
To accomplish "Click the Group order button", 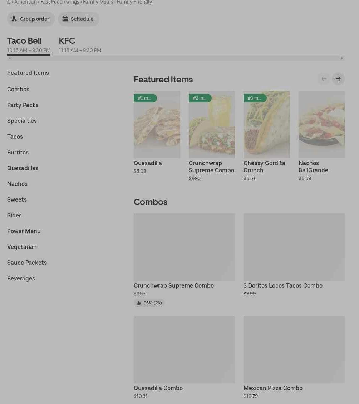I will pos(31,19).
